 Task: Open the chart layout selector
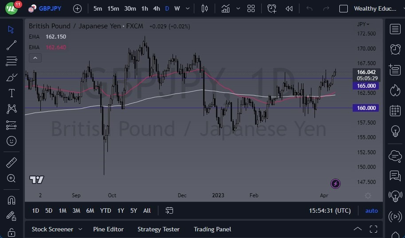[251, 8]
